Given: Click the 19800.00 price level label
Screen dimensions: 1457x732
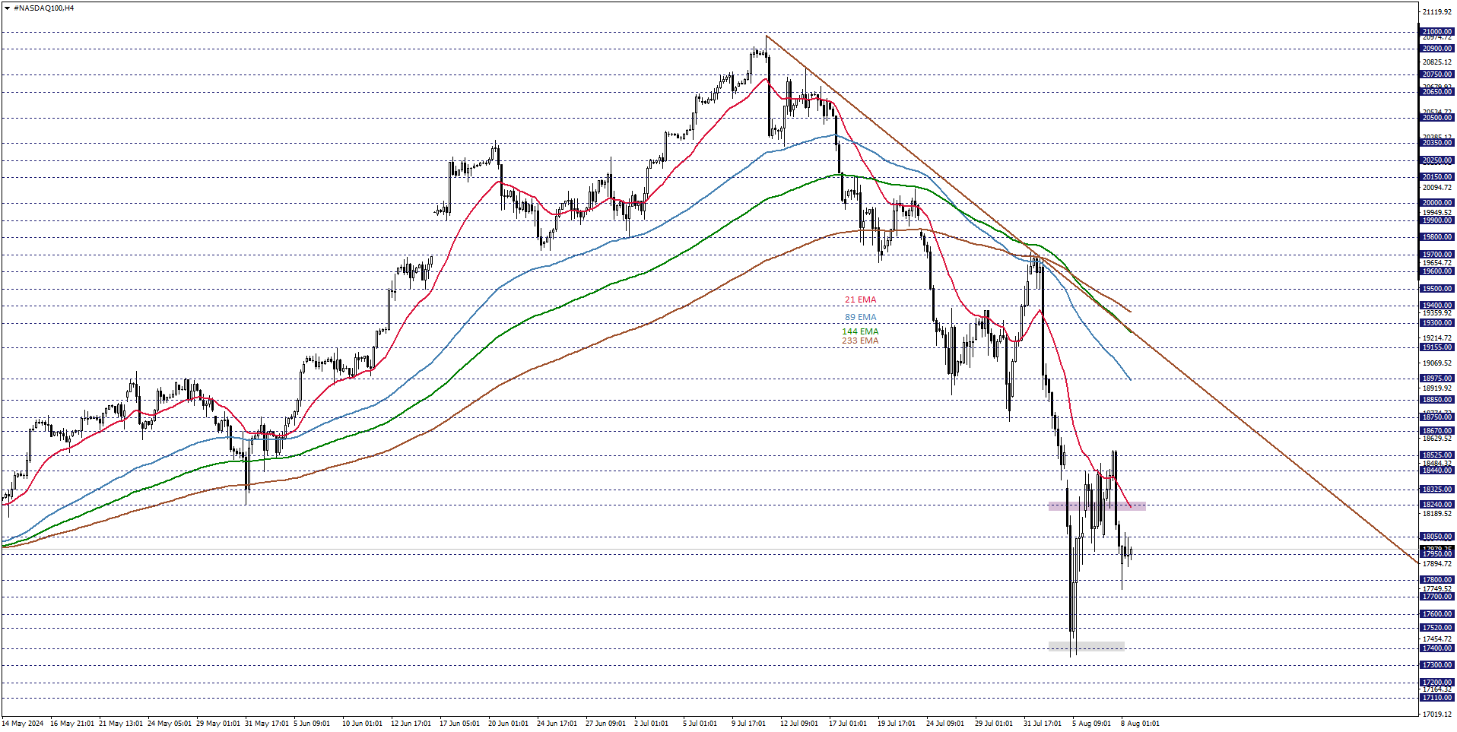Looking at the screenshot, I should click(1437, 237).
